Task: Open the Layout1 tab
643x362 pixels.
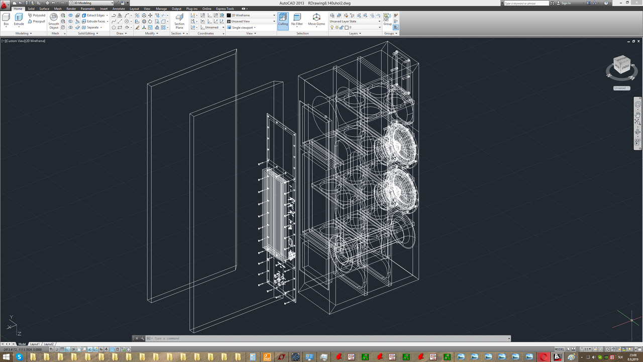Action: (34, 344)
